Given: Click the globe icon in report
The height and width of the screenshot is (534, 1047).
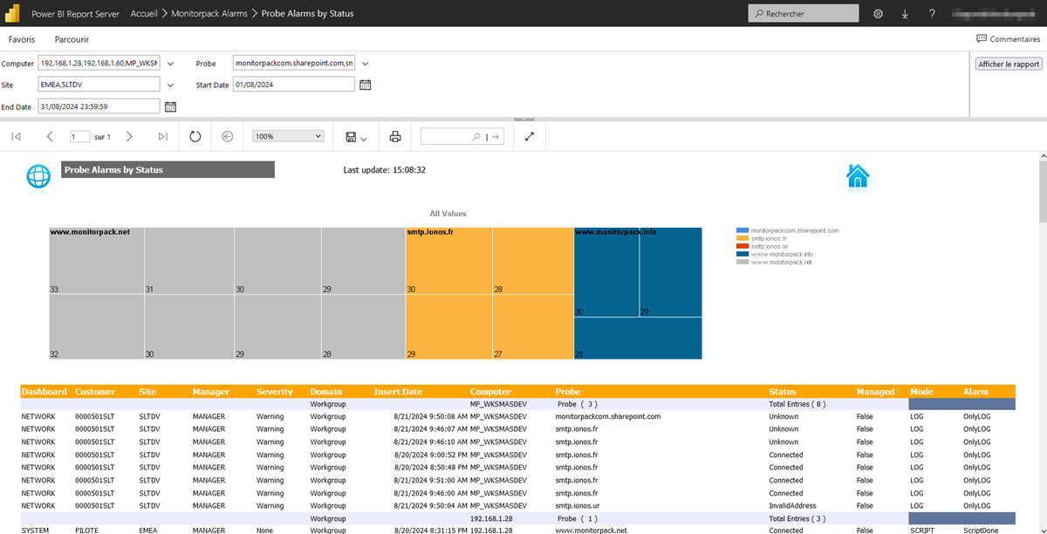Looking at the screenshot, I should tap(38, 176).
